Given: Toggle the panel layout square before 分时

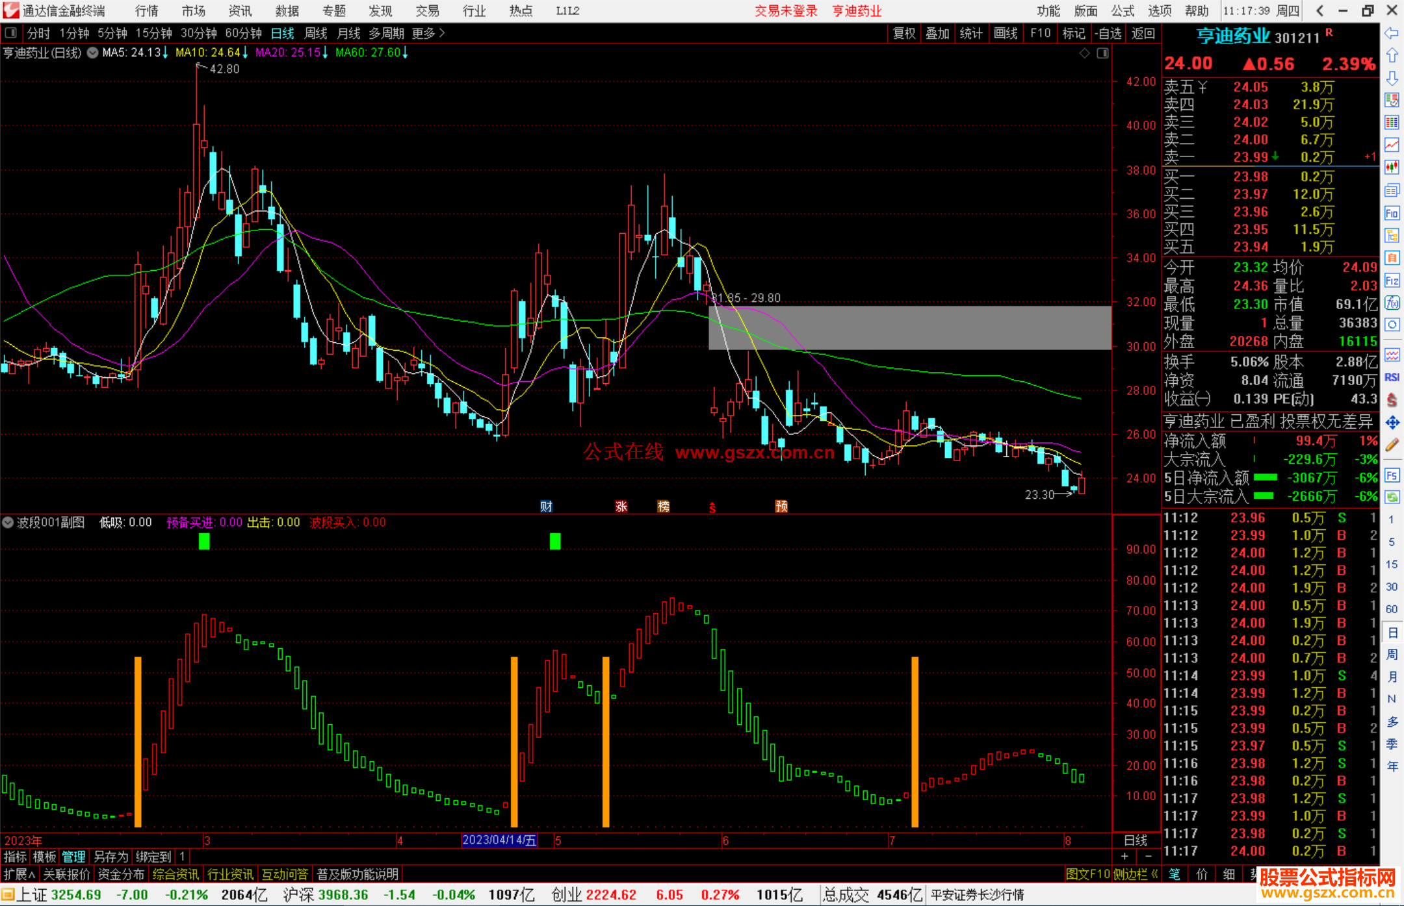Looking at the screenshot, I should pyautogui.click(x=10, y=32).
